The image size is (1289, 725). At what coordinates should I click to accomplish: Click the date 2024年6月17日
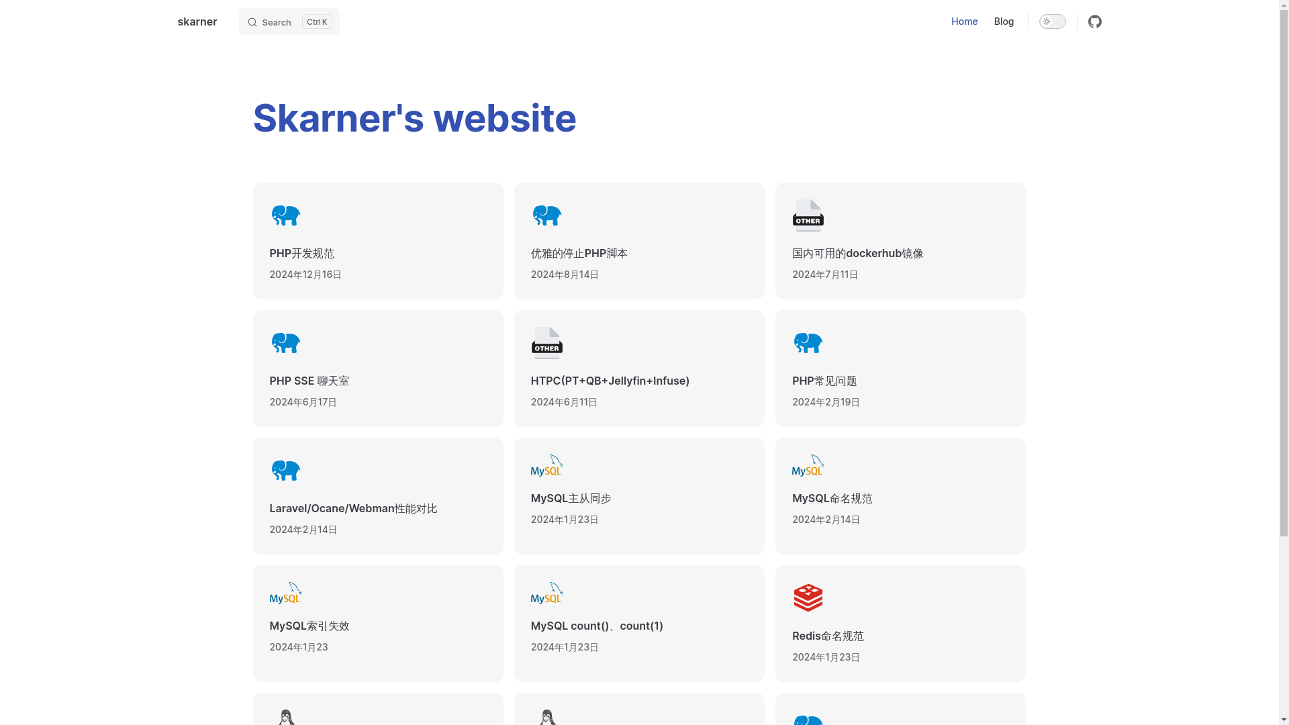tap(303, 402)
